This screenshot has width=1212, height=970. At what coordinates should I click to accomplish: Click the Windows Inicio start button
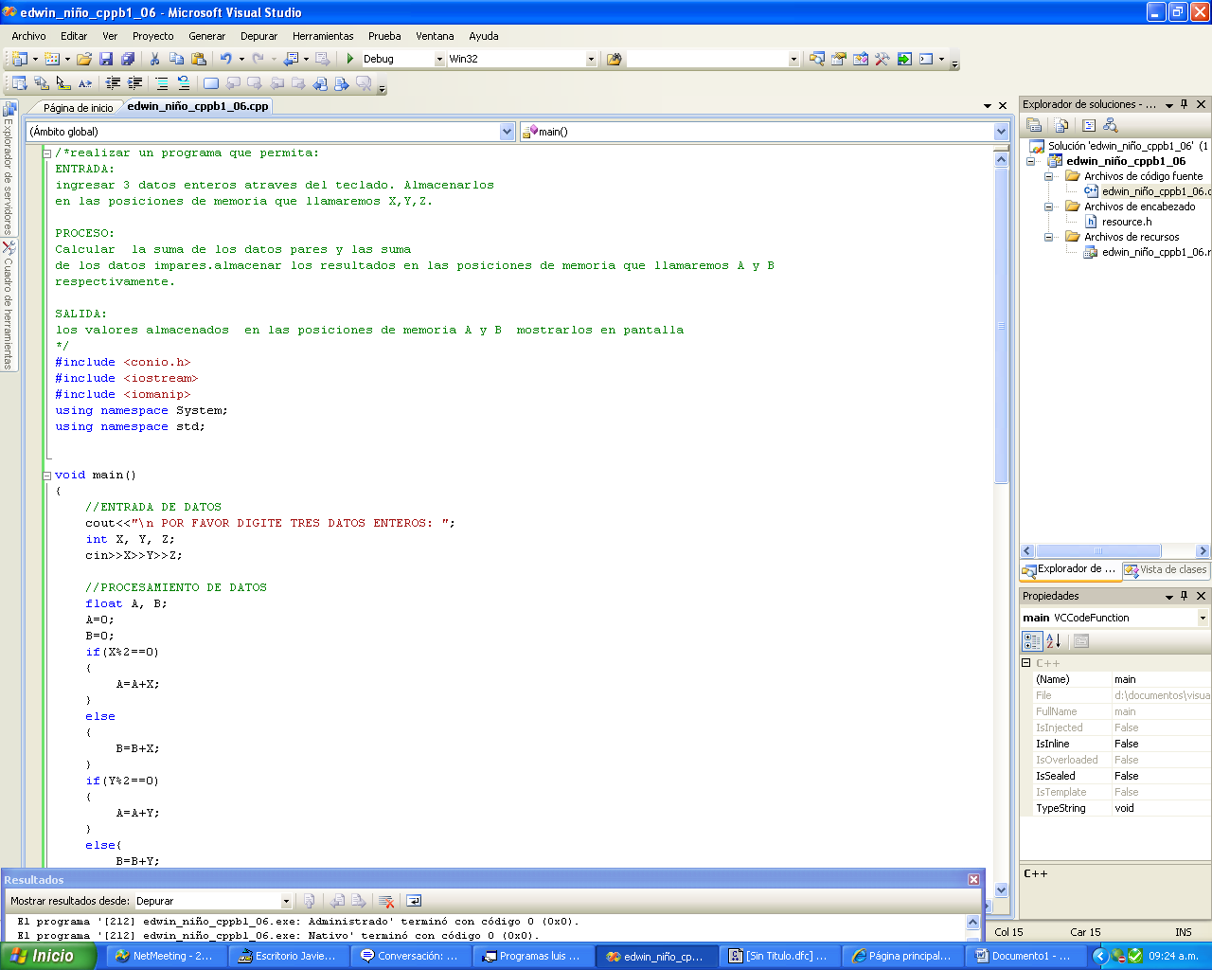(47, 956)
